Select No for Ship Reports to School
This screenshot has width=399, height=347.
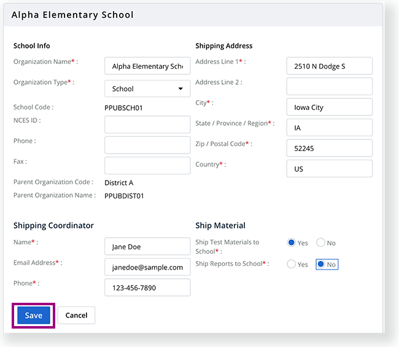tap(321, 264)
